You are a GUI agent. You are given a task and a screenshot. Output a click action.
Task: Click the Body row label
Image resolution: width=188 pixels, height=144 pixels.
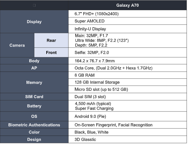click(x=34, y=61)
